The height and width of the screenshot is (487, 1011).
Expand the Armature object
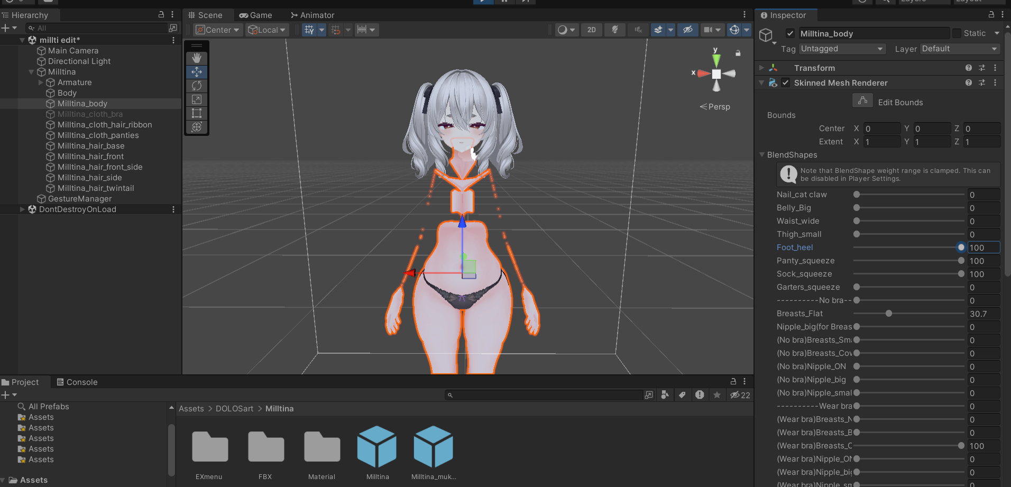[x=41, y=82]
